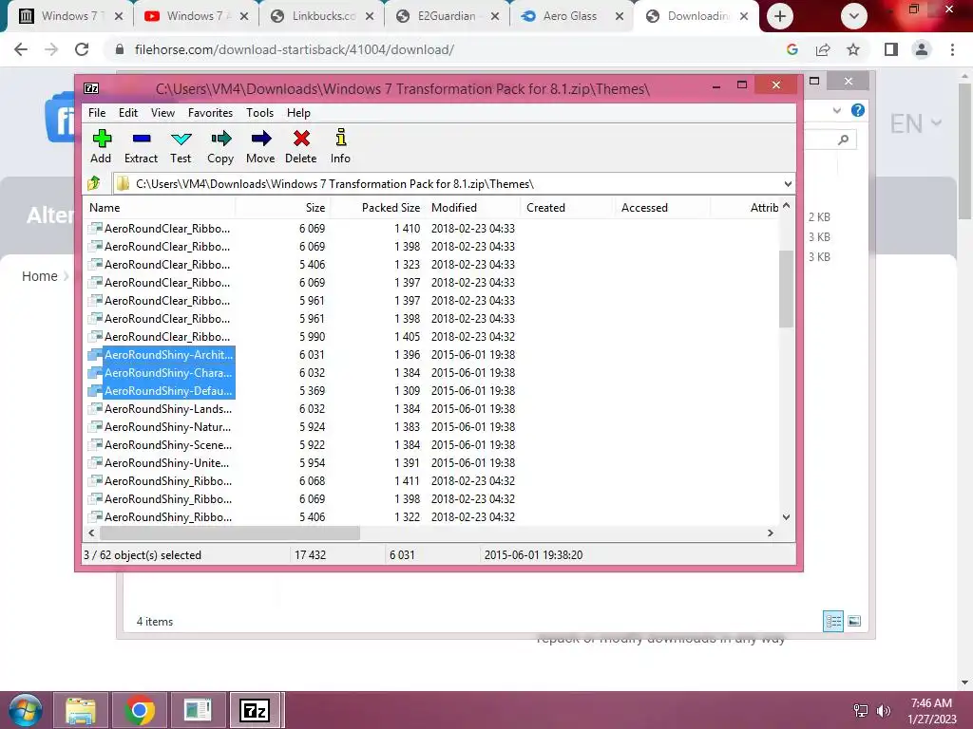Click the Move toolbar icon
The height and width of the screenshot is (729, 973).
pyautogui.click(x=260, y=146)
